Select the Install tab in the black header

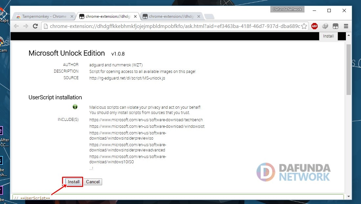click(328, 36)
